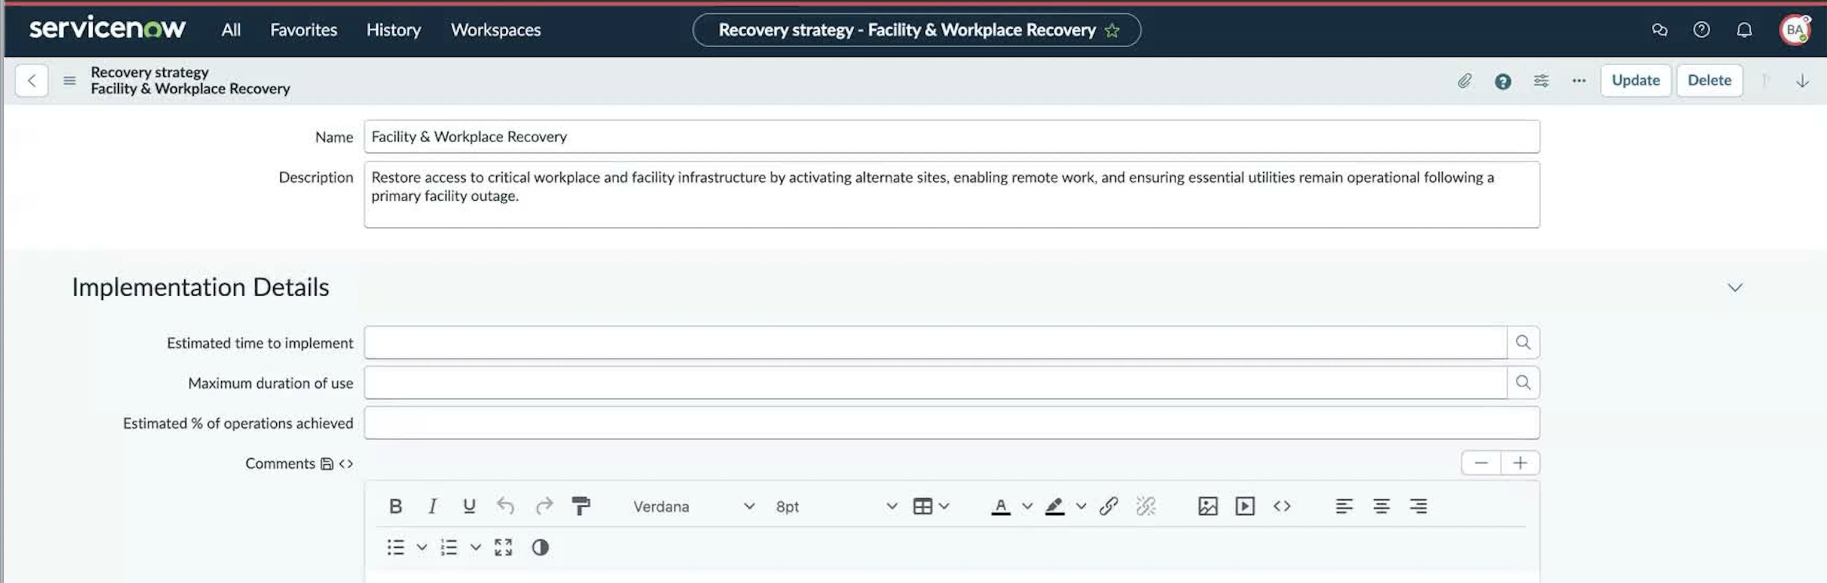Open the 8pt font size dropdown
The width and height of the screenshot is (1827, 583).
coord(836,507)
